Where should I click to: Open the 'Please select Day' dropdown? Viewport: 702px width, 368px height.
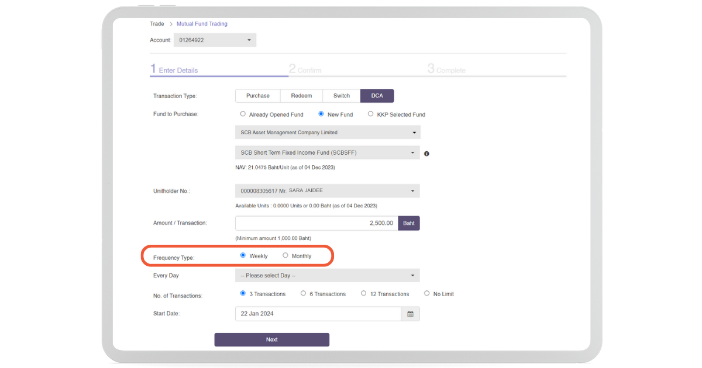pyautogui.click(x=327, y=276)
